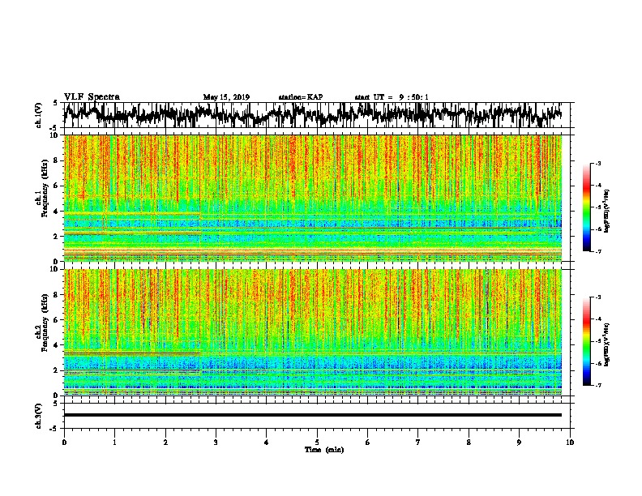Click the time axis tick label '10'
642x496 pixels.
coord(570,443)
